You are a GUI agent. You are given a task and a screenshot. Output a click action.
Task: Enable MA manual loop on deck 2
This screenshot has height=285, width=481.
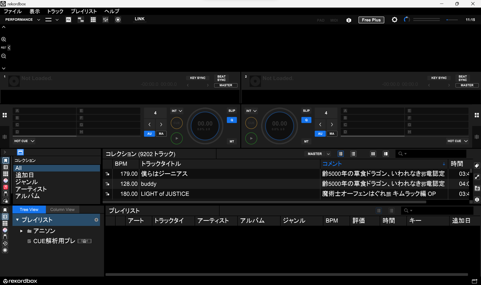coord(332,134)
